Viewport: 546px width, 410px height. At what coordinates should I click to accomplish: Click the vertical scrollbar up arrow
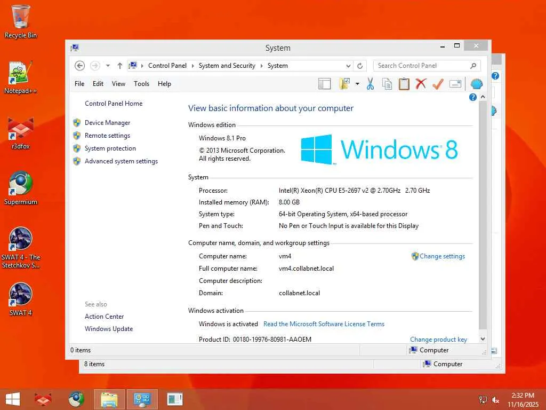point(483,97)
